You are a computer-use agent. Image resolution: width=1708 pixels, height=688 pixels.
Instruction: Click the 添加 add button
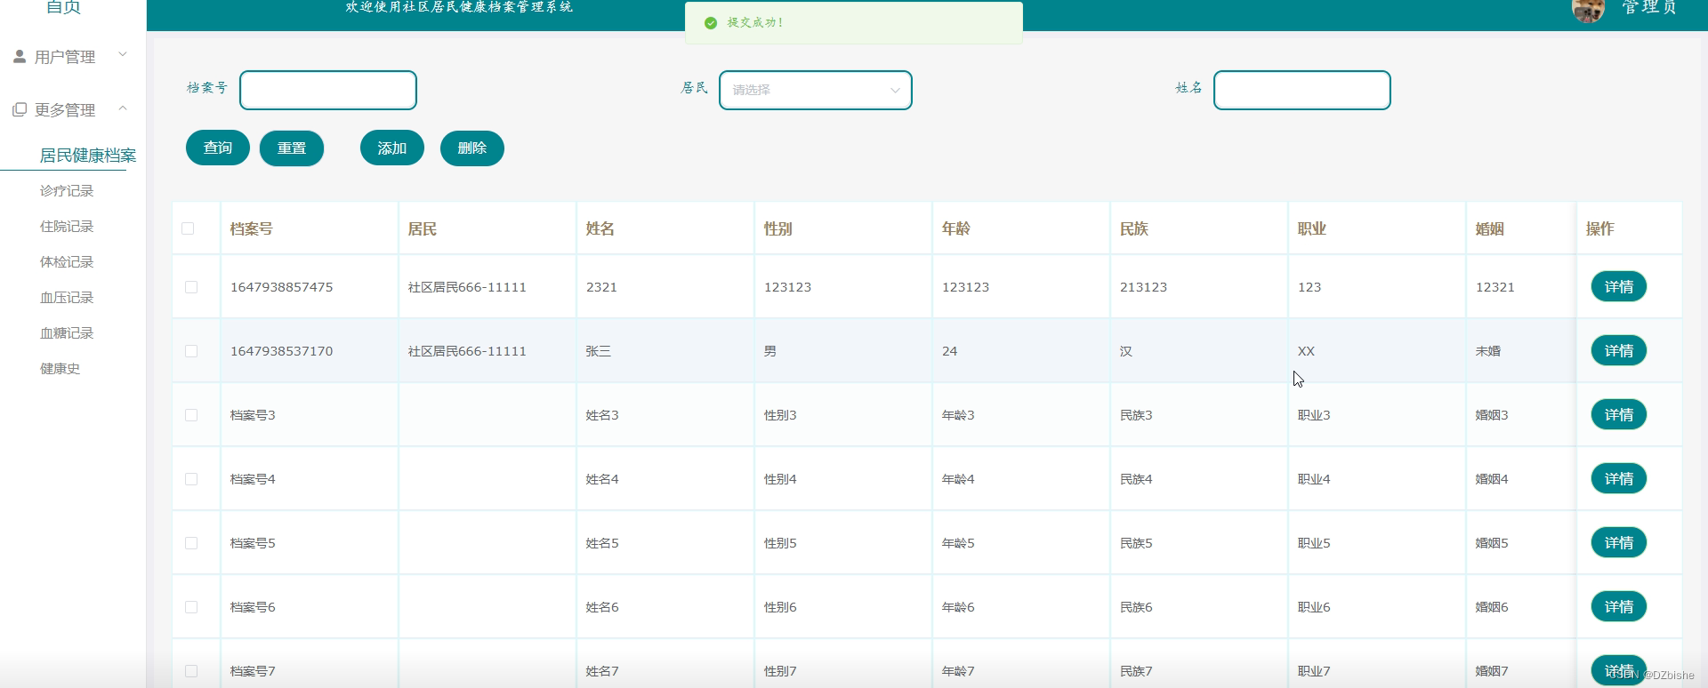click(x=392, y=148)
